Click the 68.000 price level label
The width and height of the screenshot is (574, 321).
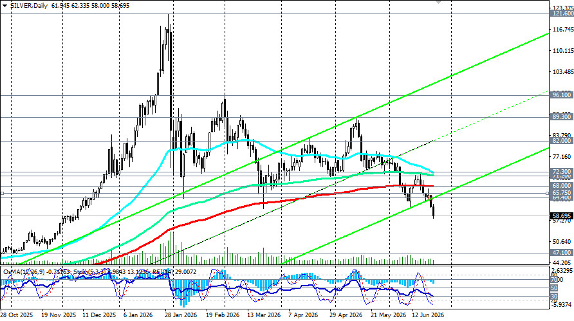pyautogui.click(x=561, y=186)
